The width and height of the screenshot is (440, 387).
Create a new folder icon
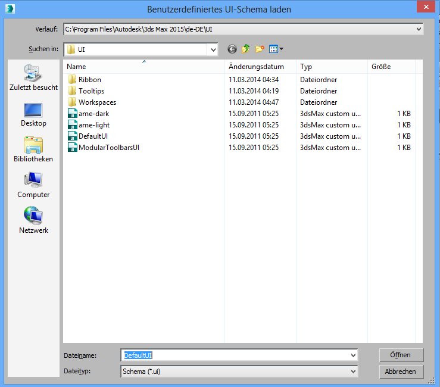[x=260, y=49]
